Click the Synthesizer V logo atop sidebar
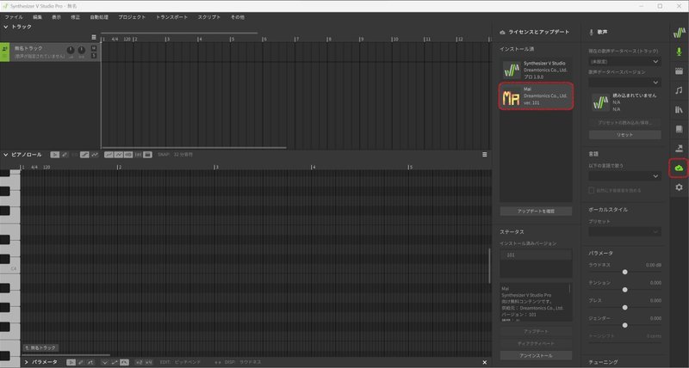Image resolution: width=689 pixels, height=368 pixels. [x=679, y=33]
